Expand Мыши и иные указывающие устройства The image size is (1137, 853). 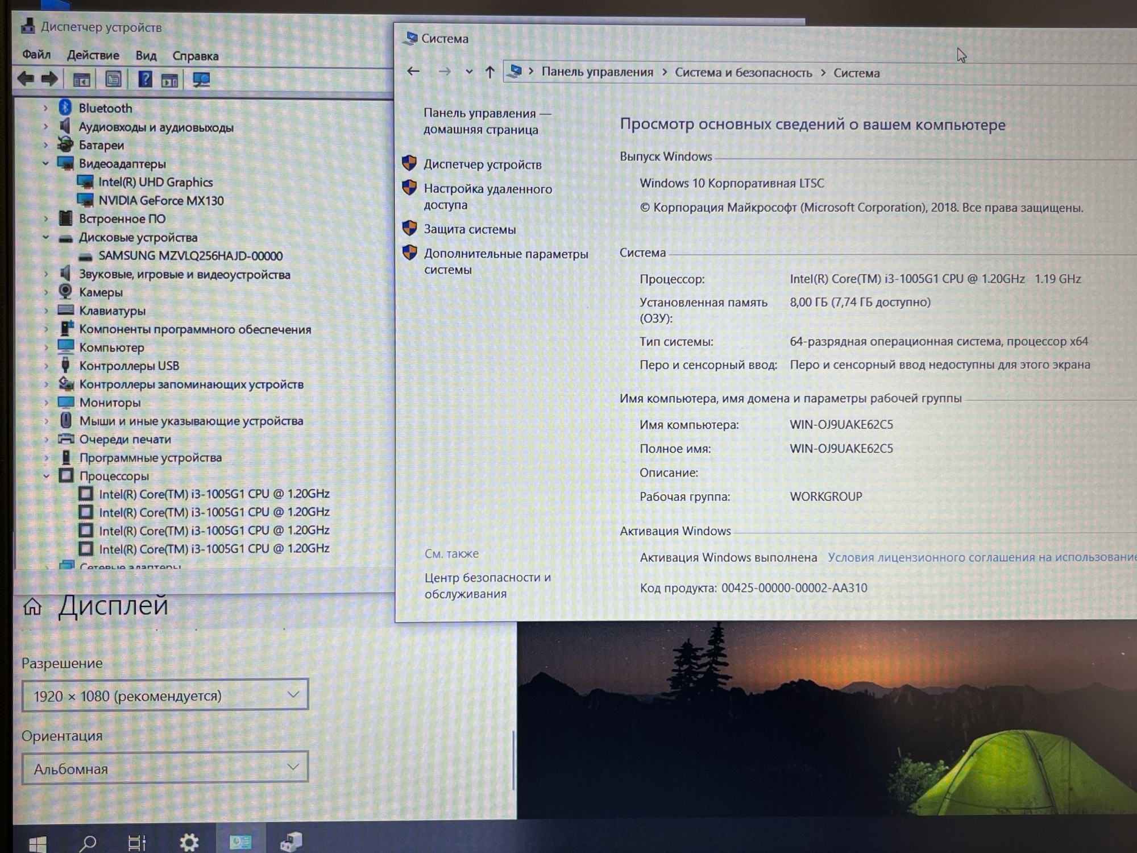[47, 420]
